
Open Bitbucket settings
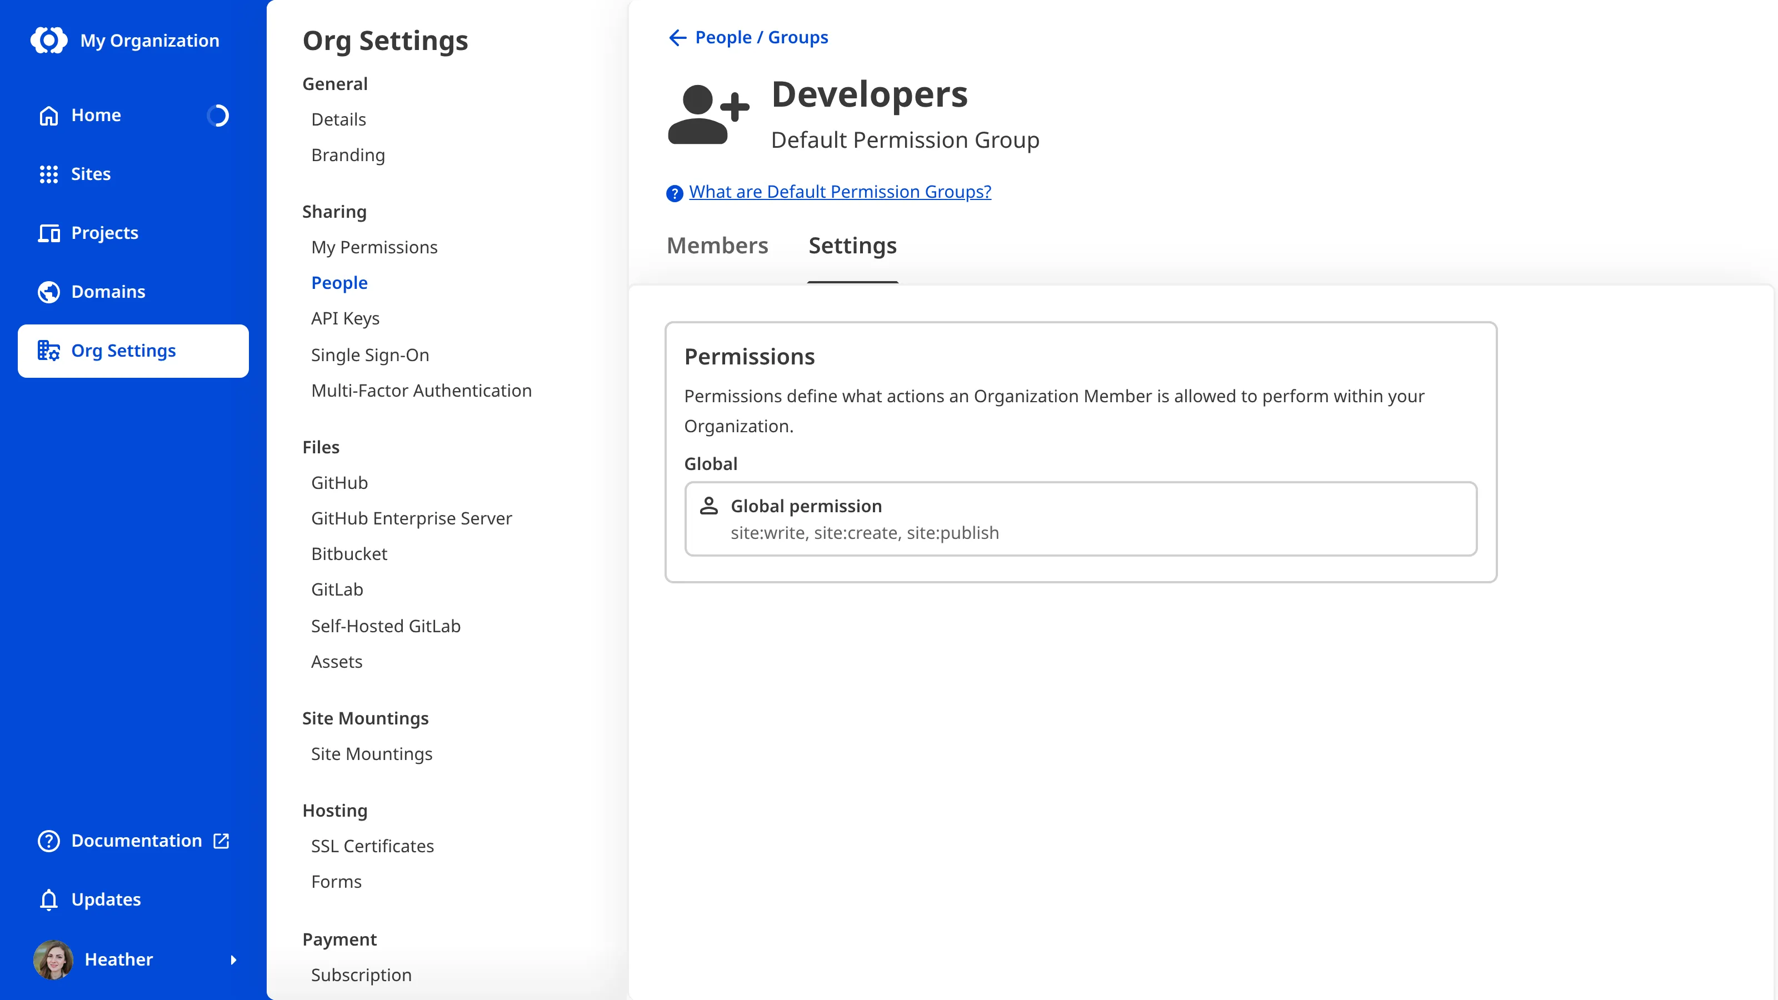tap(349, 553)
